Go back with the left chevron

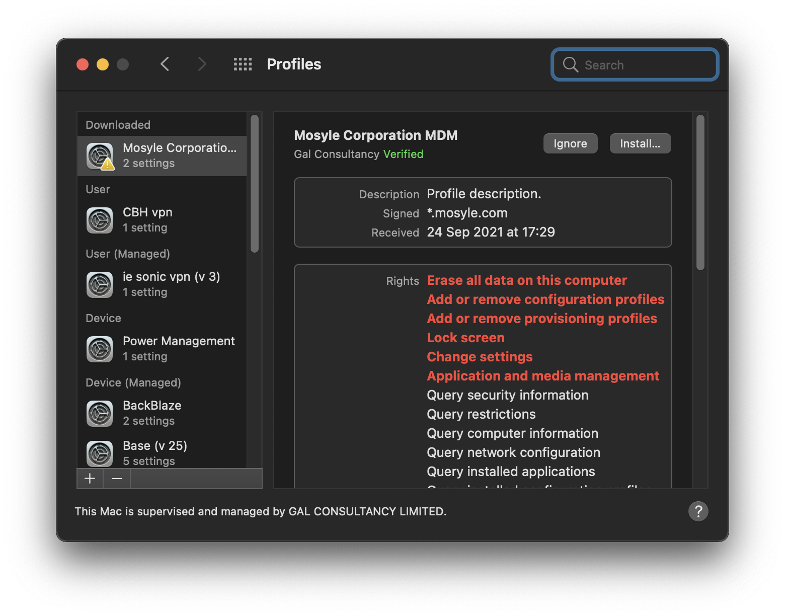165,64
